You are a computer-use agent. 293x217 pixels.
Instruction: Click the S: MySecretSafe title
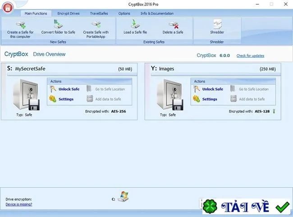[26, 69]
